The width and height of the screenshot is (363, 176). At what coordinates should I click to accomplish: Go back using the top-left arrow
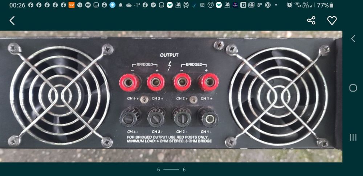pos(12,21)
